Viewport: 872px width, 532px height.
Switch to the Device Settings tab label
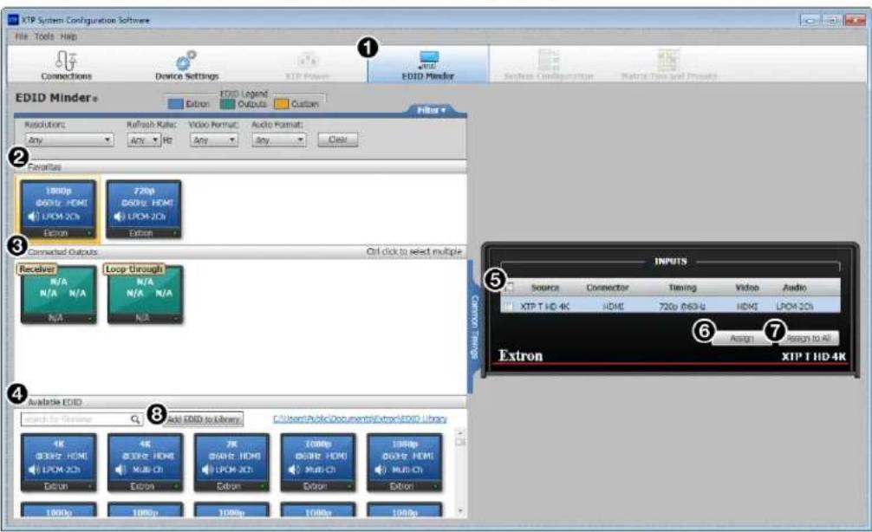[187, 76]
